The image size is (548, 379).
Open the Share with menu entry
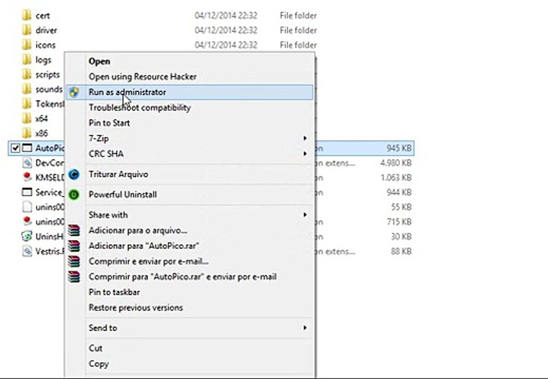[x=189, y=215]
